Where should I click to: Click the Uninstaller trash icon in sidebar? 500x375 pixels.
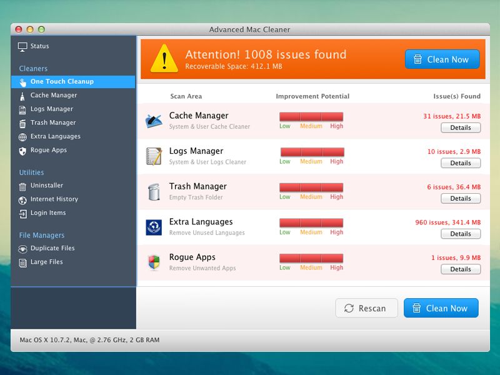pos(23,186)
